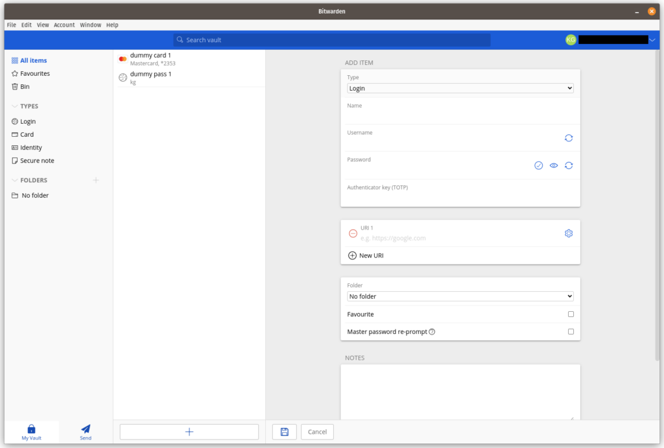Open URI 1 match detection gear

pyautogui.click(x=568, y=233)
